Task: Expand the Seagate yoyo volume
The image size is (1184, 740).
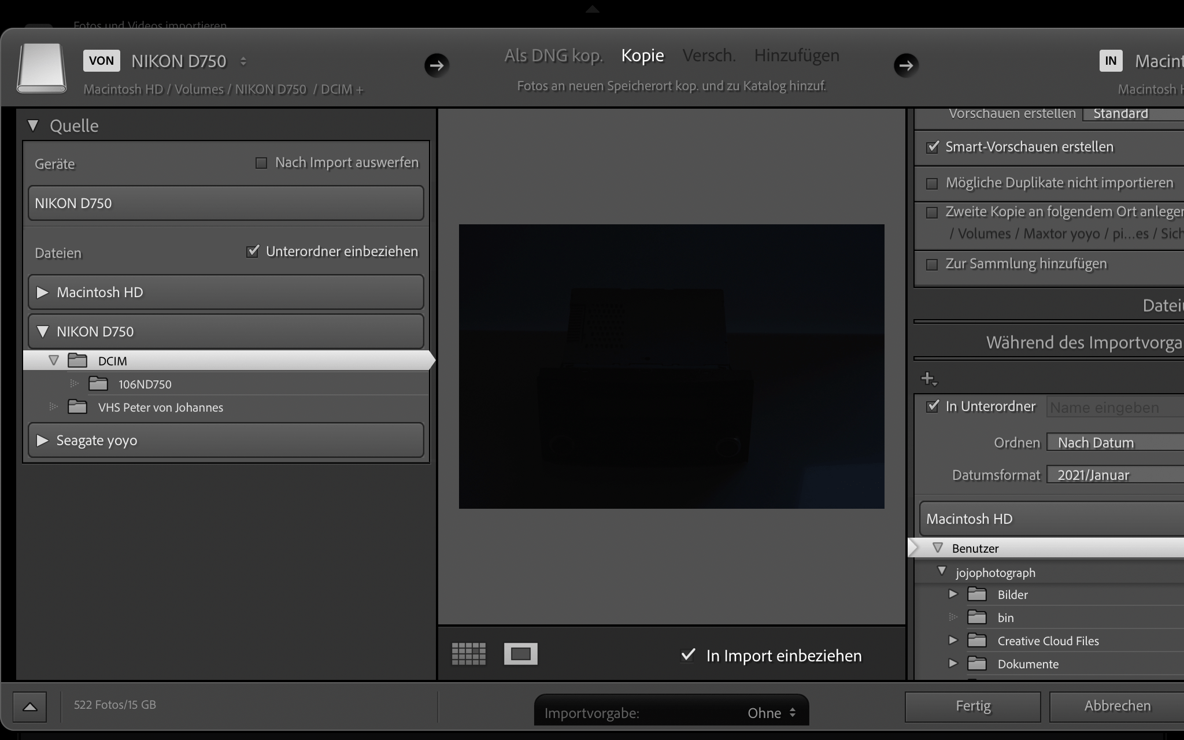Action: point(42,440)
